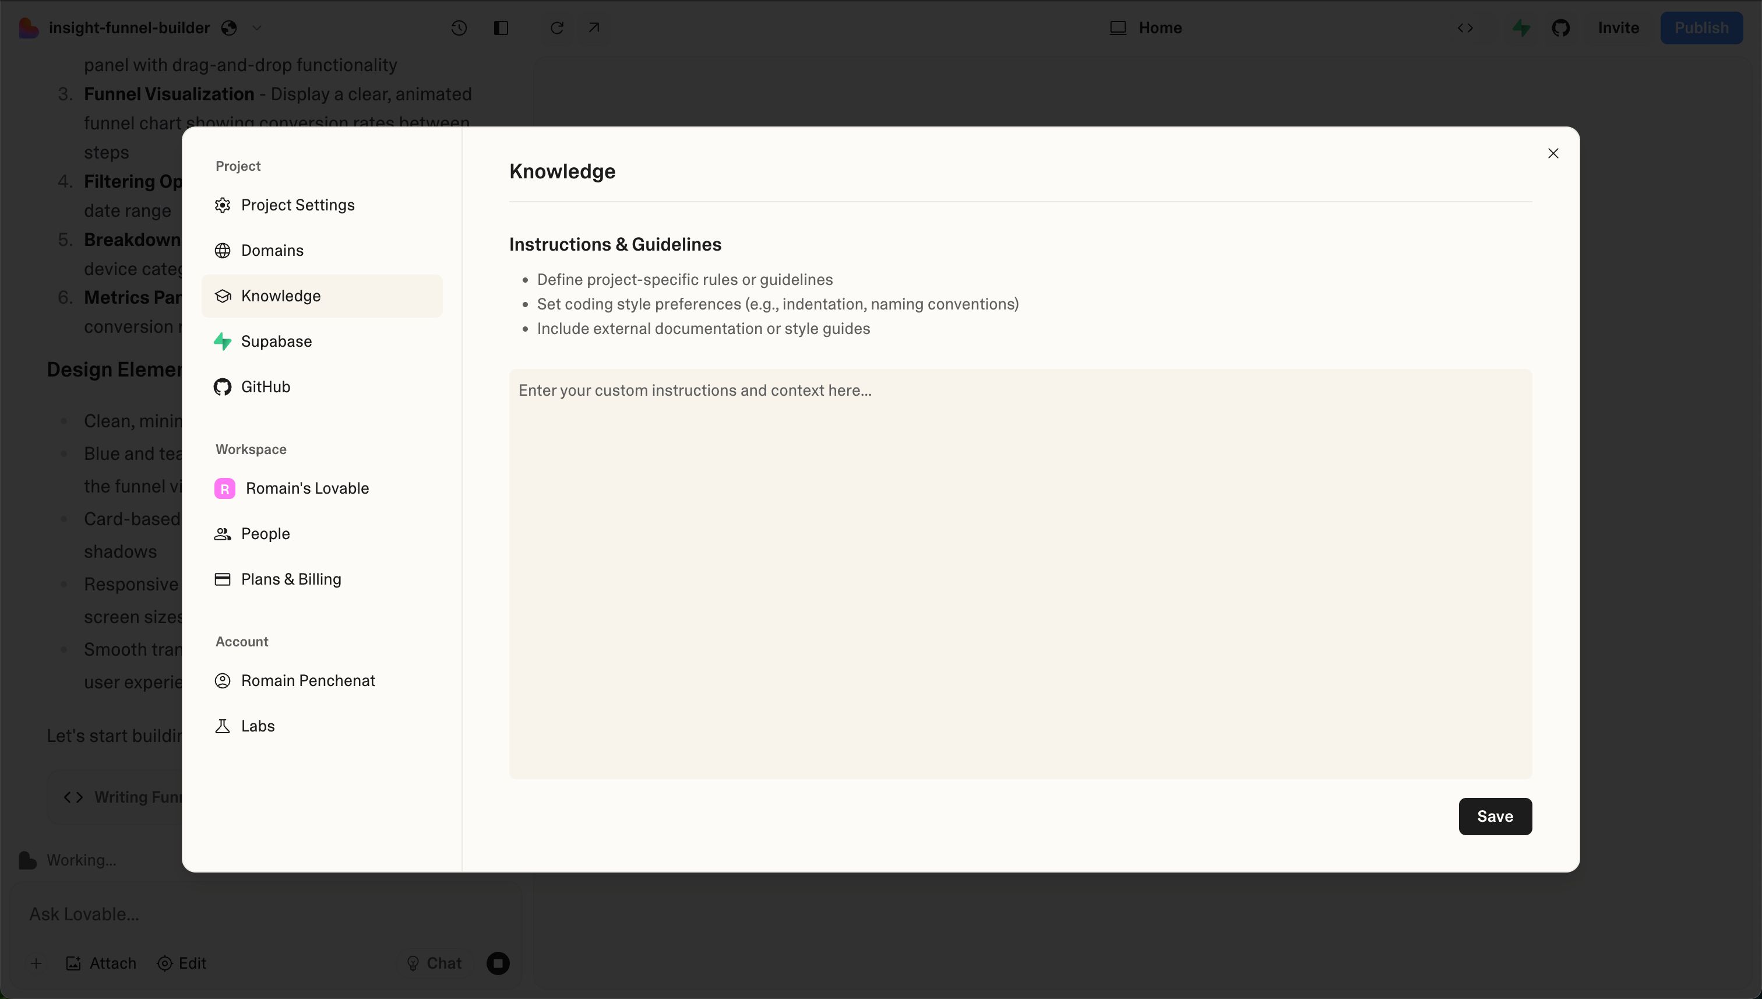Stop generation with the stop button

coord(498,963)
